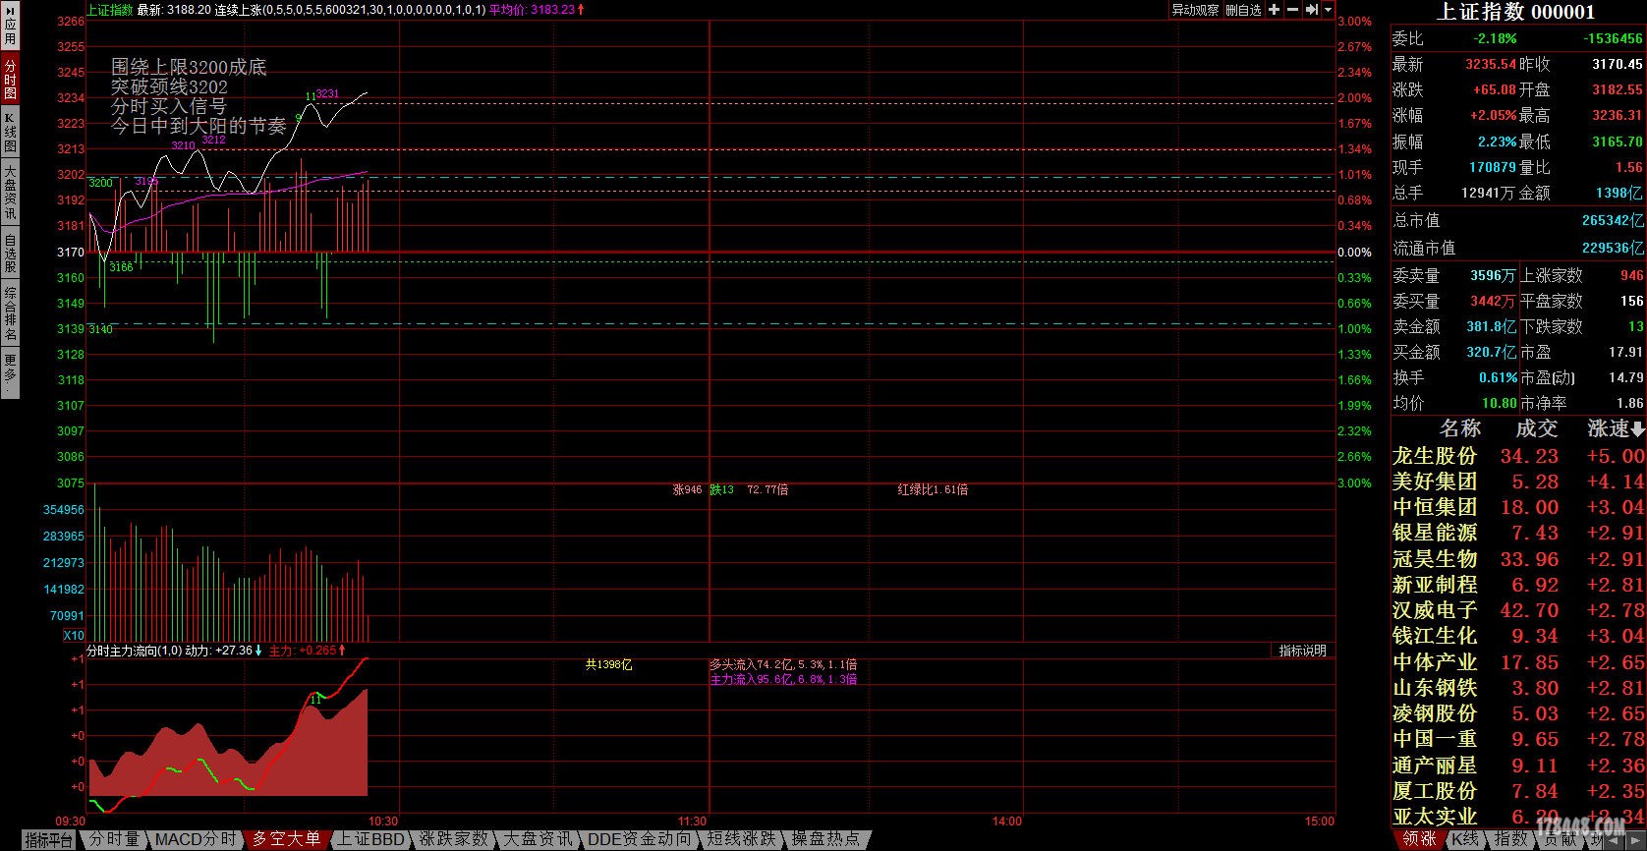This screenshot has height=851, width=1647.
Task: Select the 冠昊生物 row
Action: pyautogui.click(x=1518, y=559)
